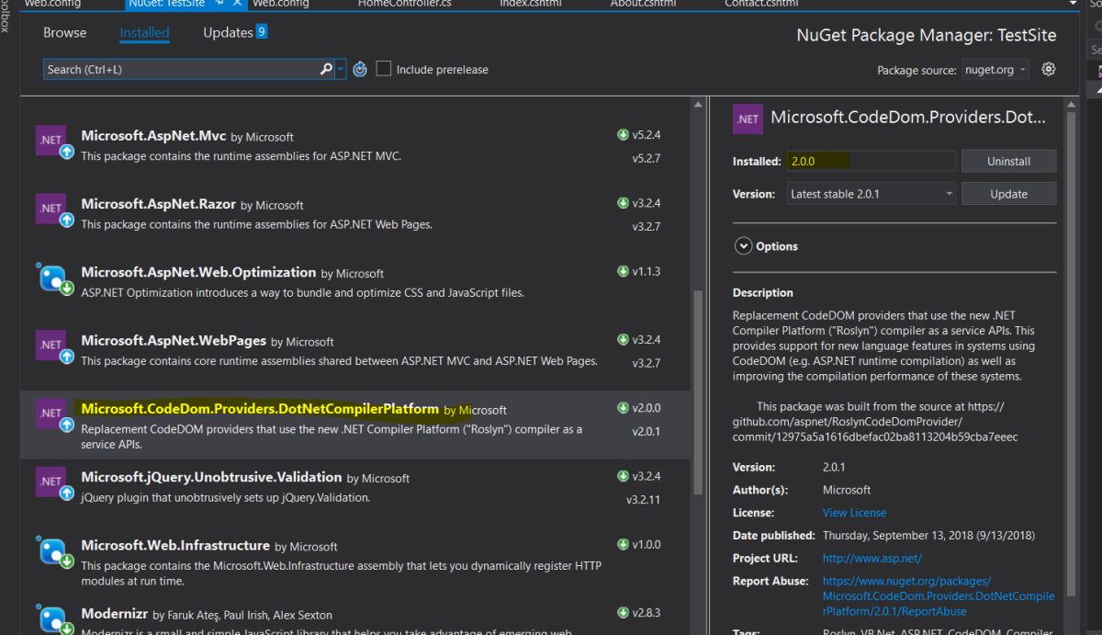Click the Uninstall button
This screenshot has height=635, width=1102.
coord(1008,161)
